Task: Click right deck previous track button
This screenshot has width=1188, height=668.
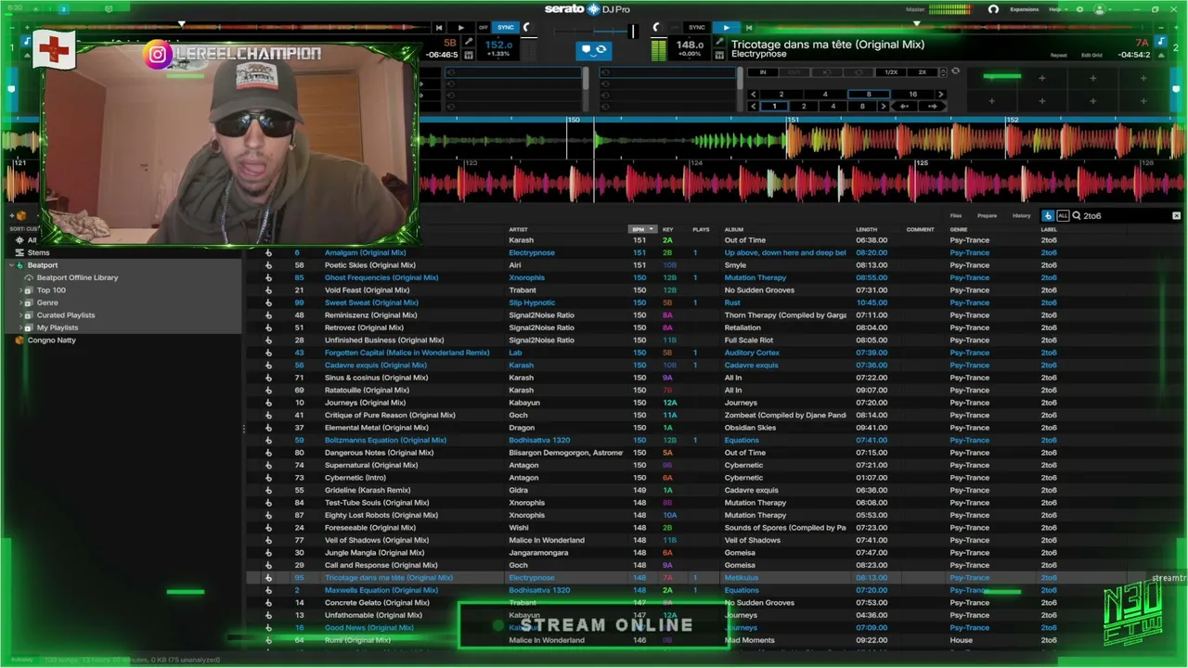Action: click(x=749, y=28)
